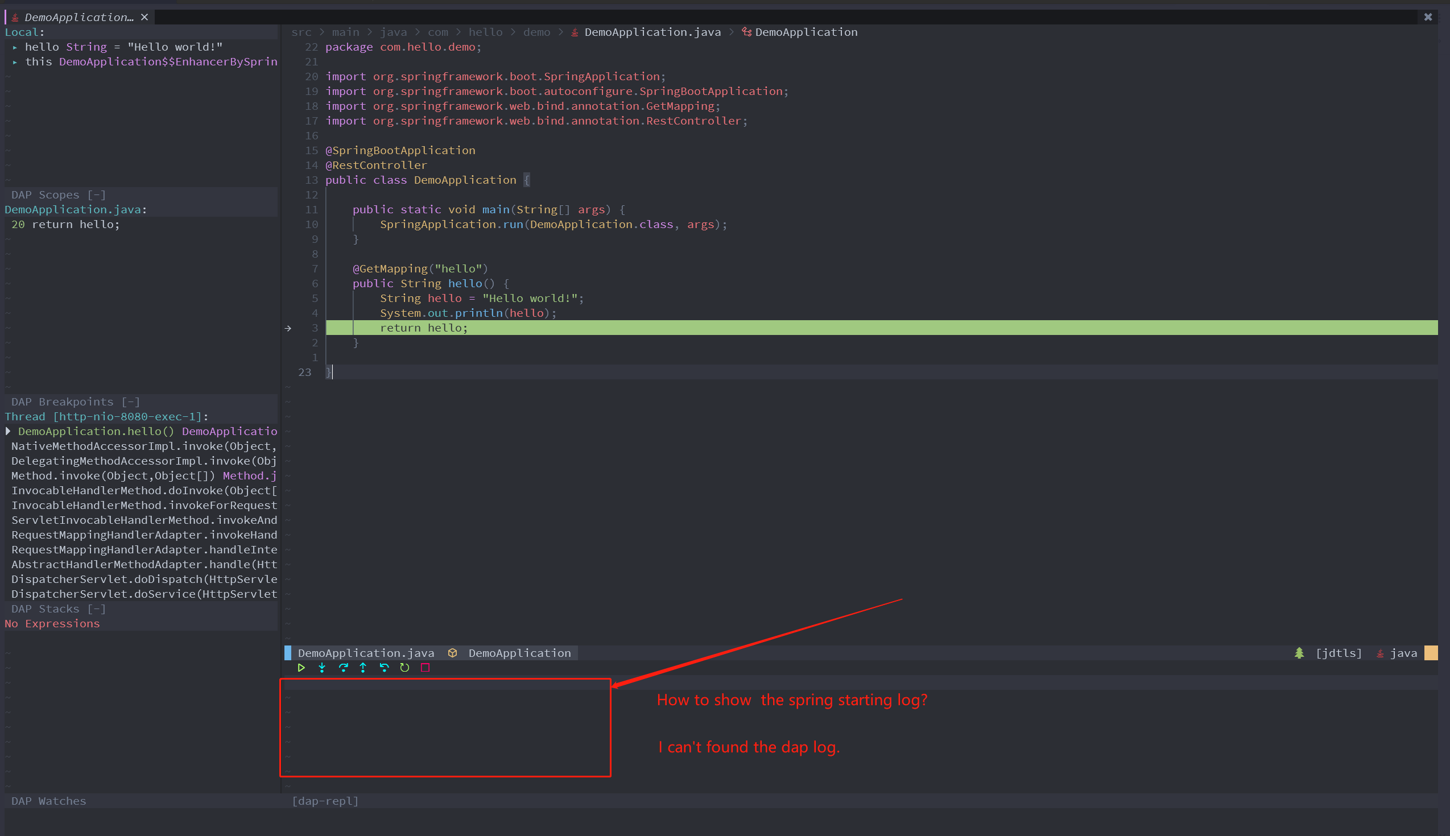Click the top-right close X button

1428,17
